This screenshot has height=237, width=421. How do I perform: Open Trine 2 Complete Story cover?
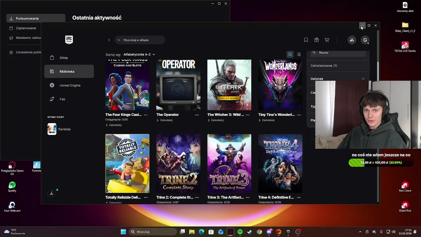pyautogui.click(x=178, y=163)
